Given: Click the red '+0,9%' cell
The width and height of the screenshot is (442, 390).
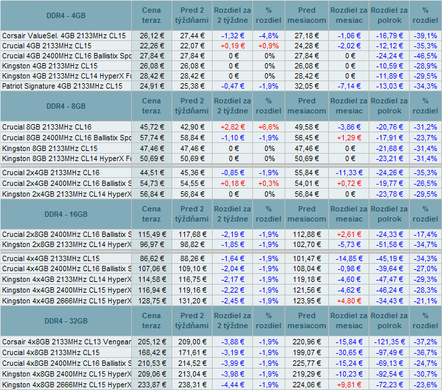Looking at the screenshot, I should (x=268, y=46).
